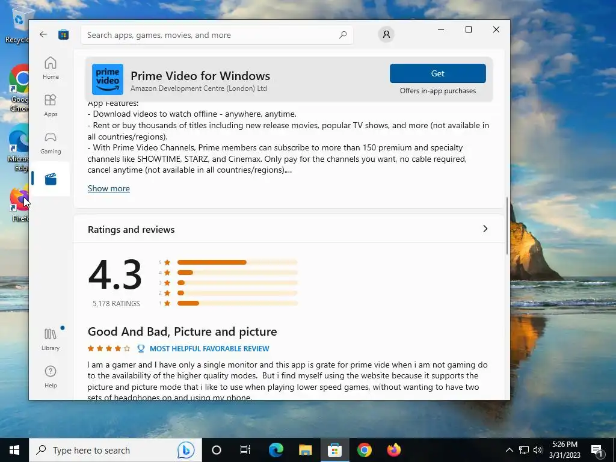The image size is (616, 462).
Task: Open Home in the Store sidebar
Action: pos(51,68)
